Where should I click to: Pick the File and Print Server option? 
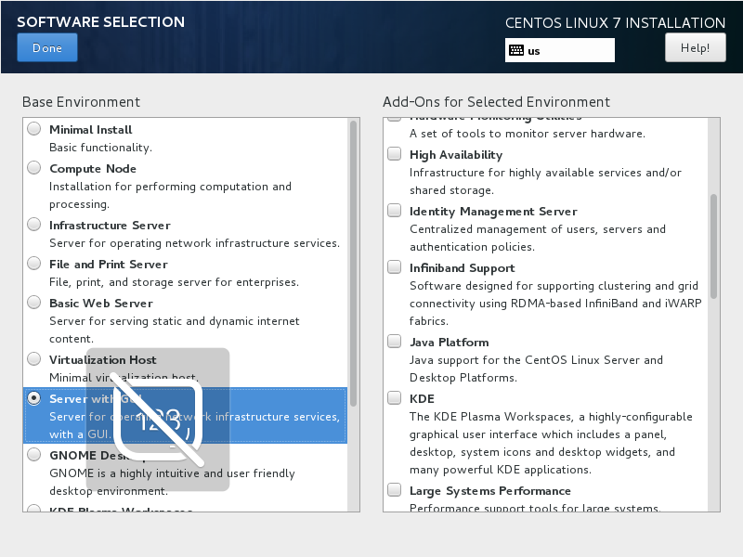[x=33, y=264]
